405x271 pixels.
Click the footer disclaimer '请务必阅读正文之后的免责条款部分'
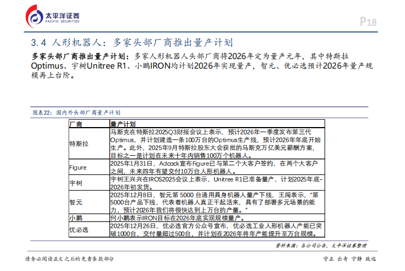(x=70, y=259)
